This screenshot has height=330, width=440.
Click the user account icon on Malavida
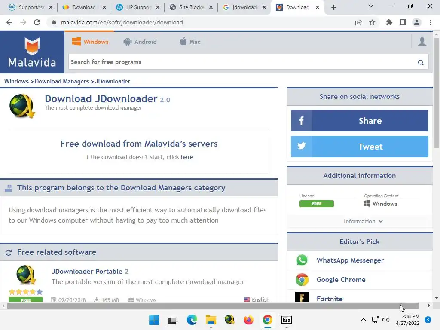point(422,42)
